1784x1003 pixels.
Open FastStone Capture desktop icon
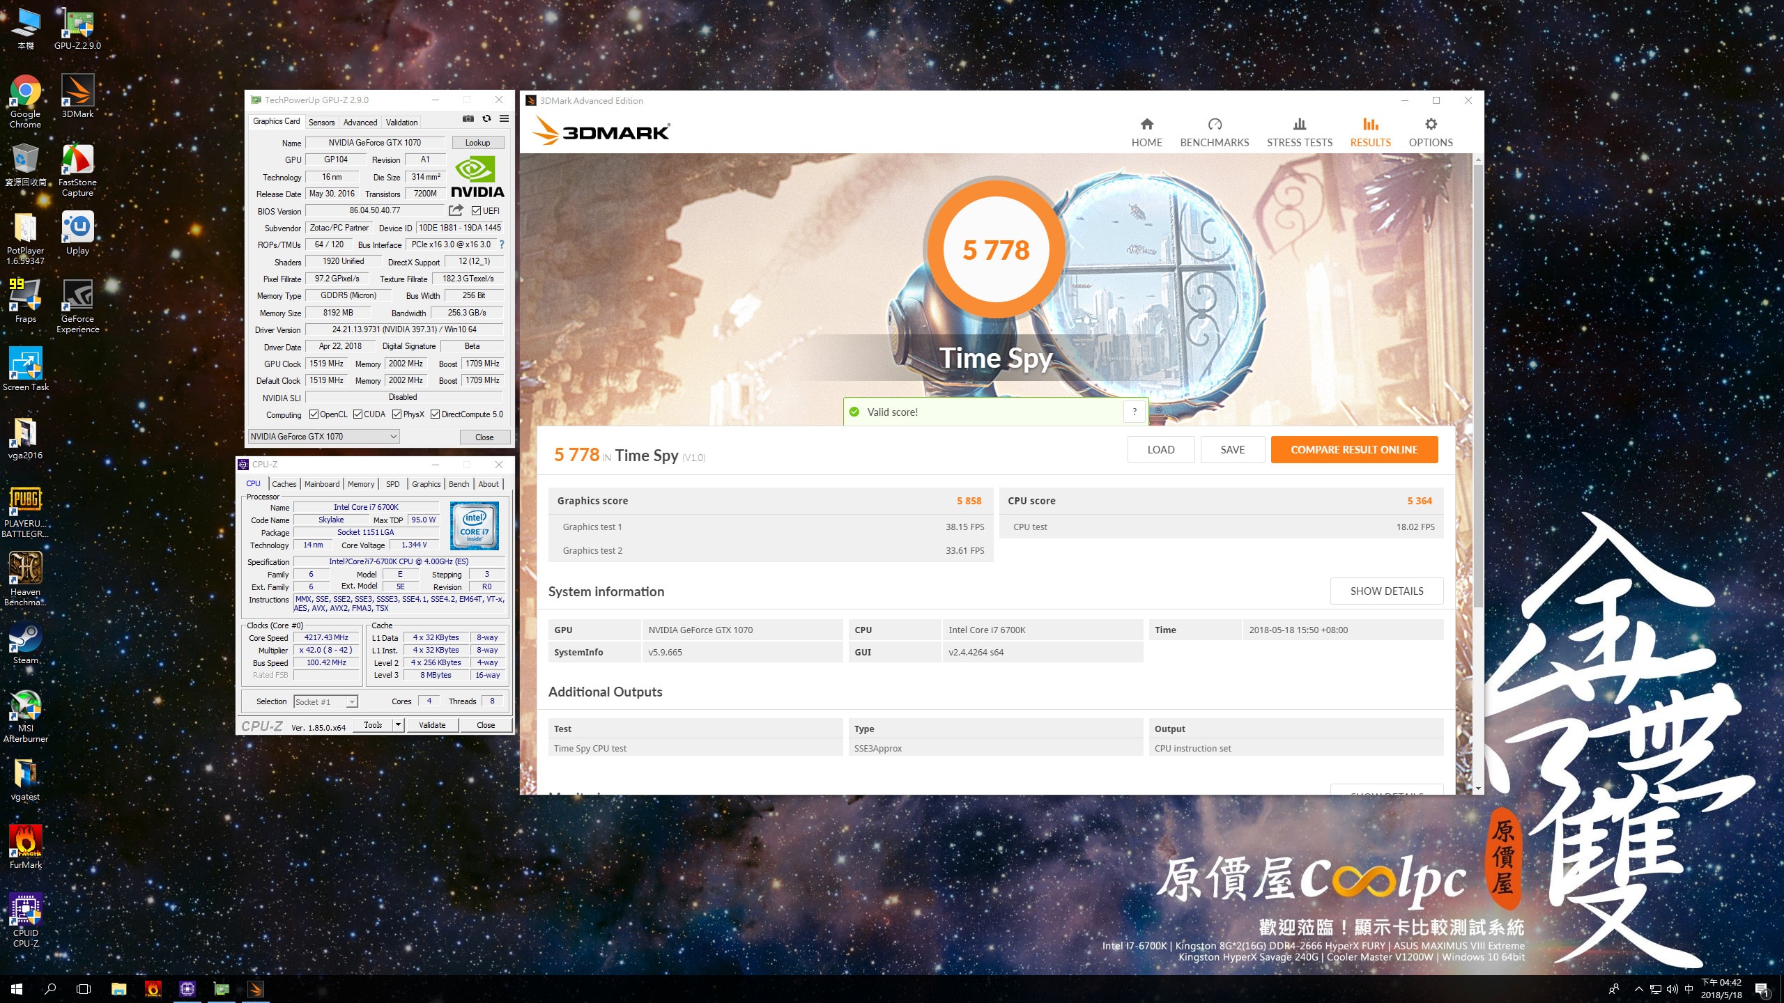77,171
